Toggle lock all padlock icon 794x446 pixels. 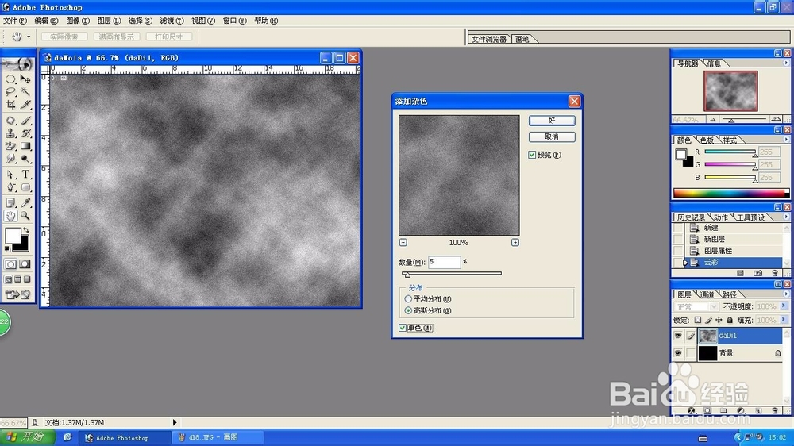(730, 320)
